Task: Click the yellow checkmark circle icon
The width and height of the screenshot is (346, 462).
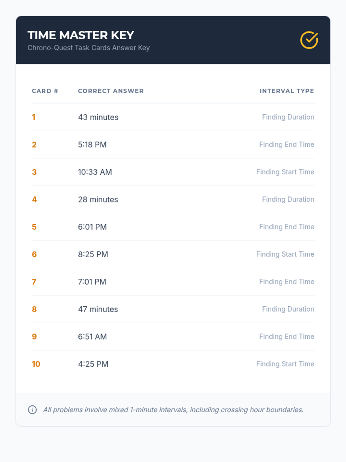Action: click(x=309, y=40)
